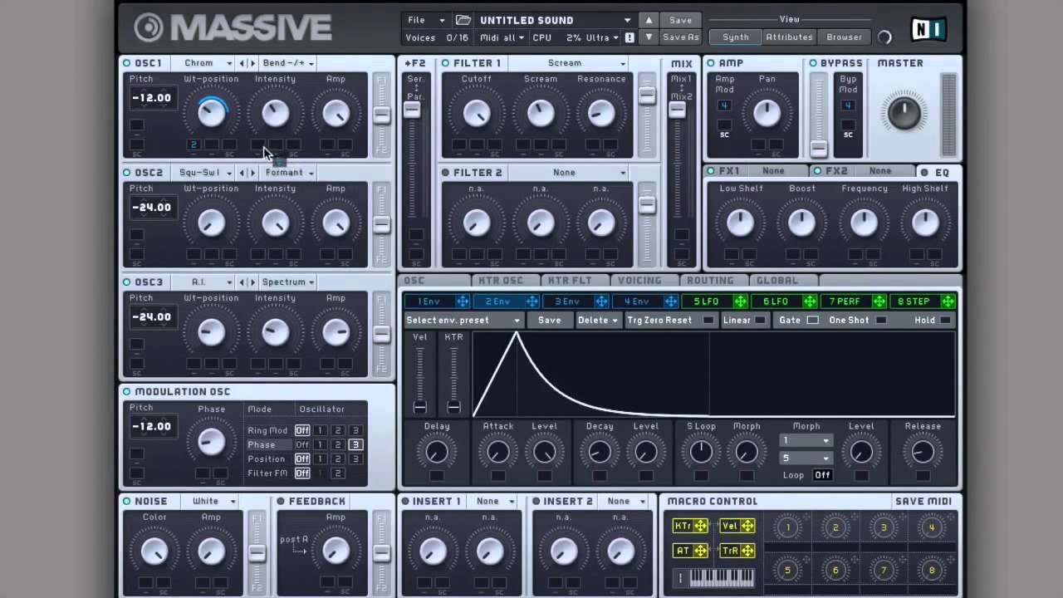The height and width of the screenshot is (598, 1063).
Task: Select Phase modulation oscillator 3
Action: pos(355,445)
